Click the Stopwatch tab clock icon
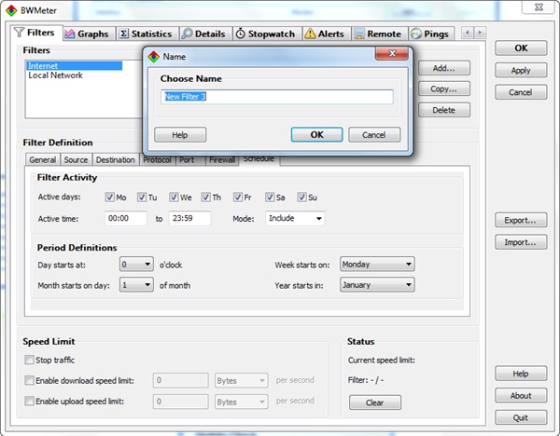 [240, 34]
